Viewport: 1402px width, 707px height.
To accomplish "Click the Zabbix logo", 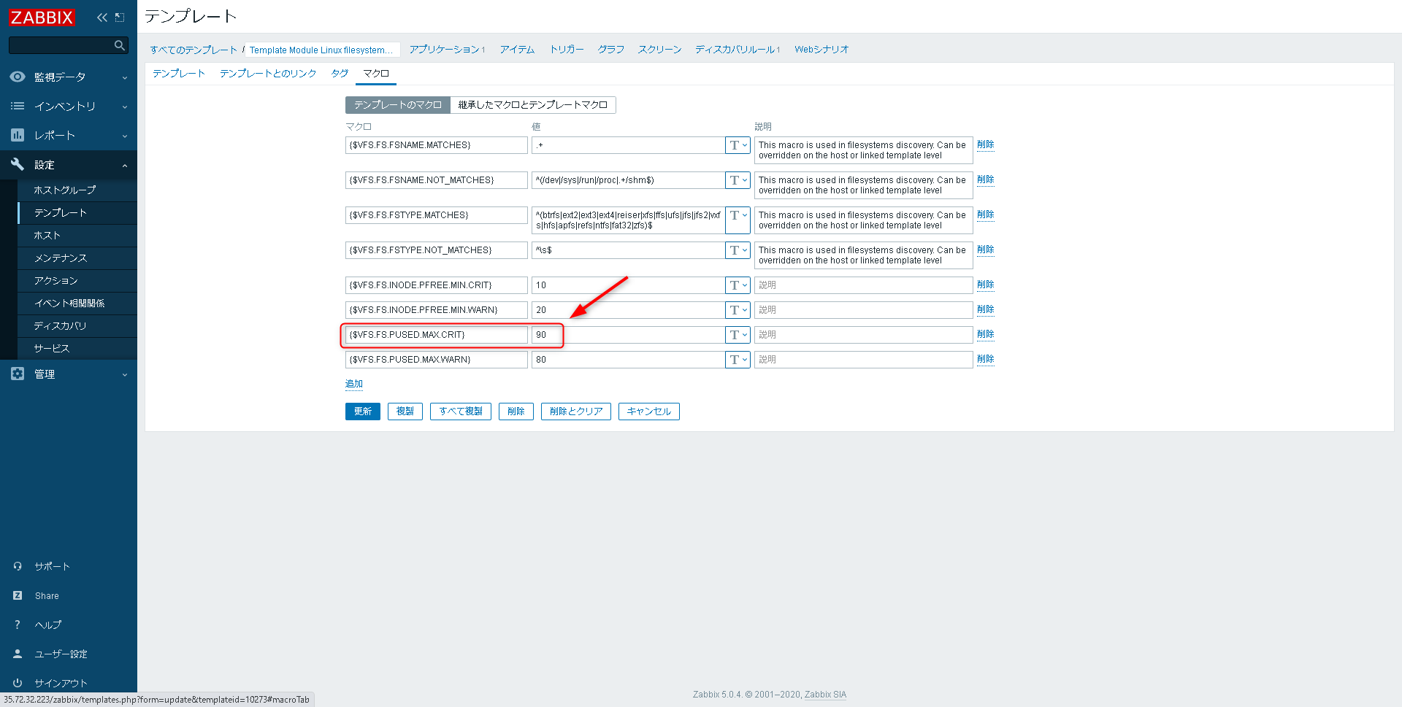I will 42,17.
